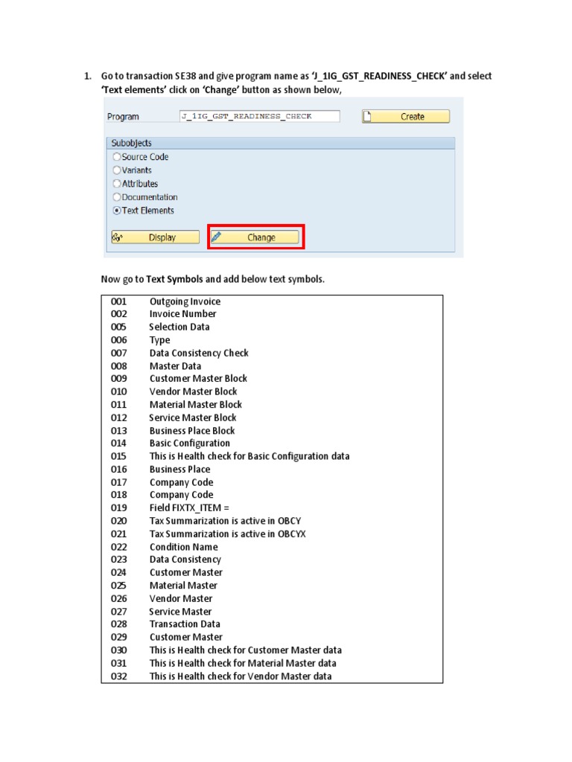This screenshot has height=762, width=572.
Task: Click the pencil icon on Change button
Action: 217,237
